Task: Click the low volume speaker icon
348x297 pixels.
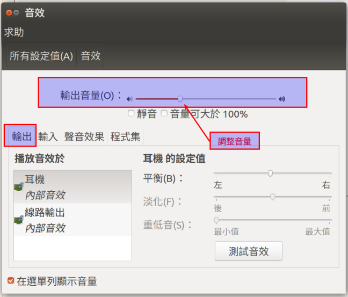Action: coord(129,99)
